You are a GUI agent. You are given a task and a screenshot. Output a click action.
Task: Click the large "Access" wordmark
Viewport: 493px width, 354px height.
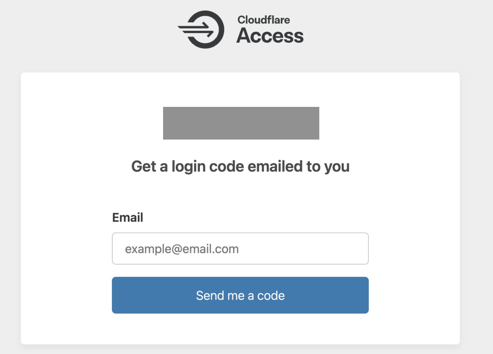[270, 36]
